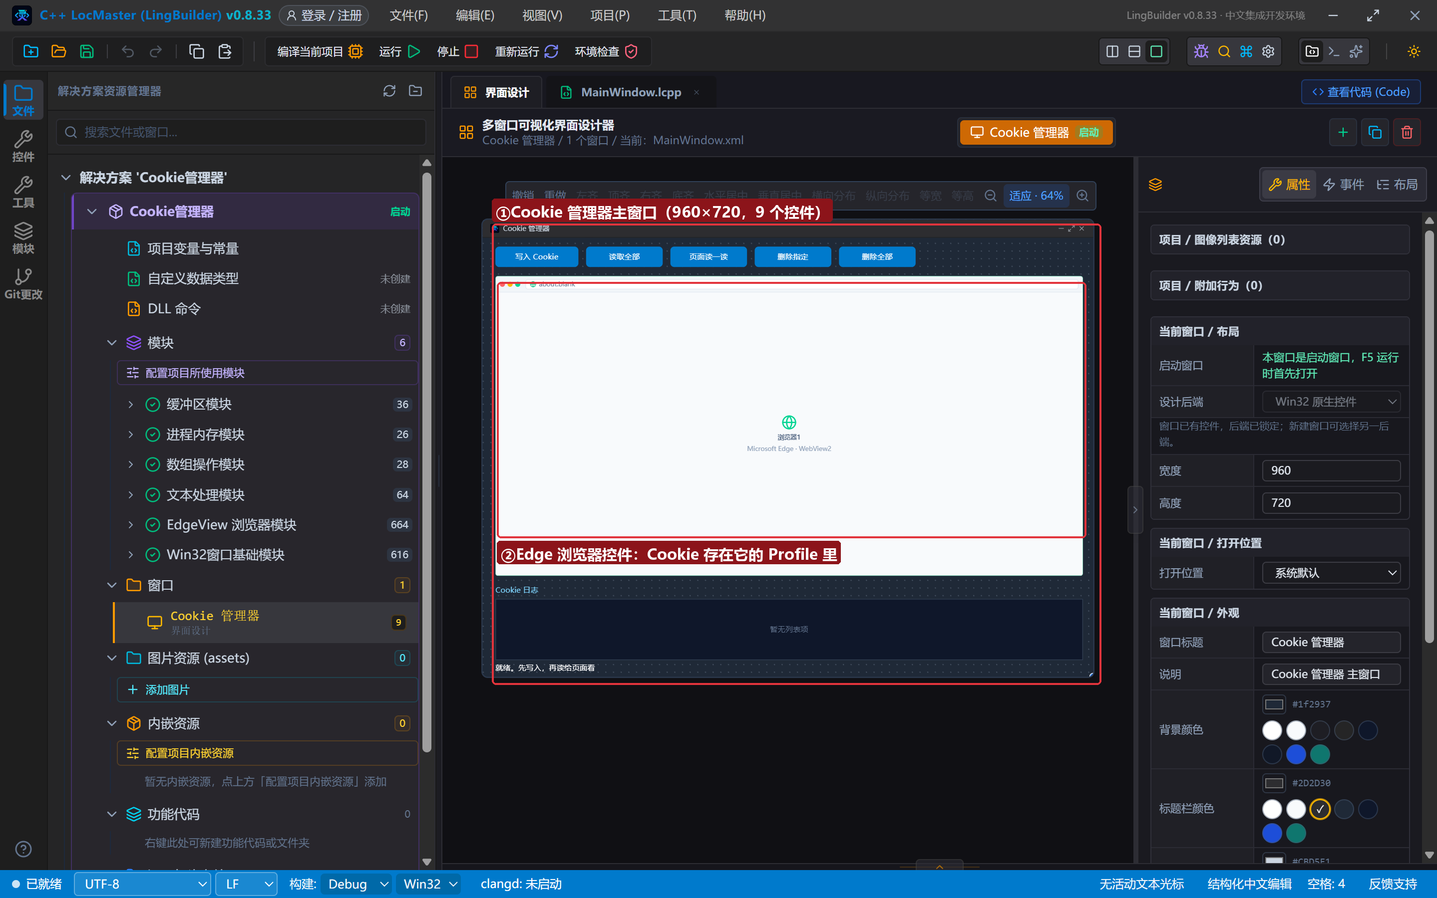1437x898 pixels.
Task: Toggle light theme sun icon
Action: tap(1413, 52)
